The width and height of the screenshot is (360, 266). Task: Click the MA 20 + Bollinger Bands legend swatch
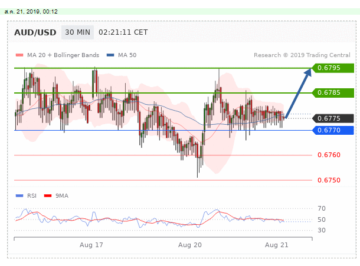(x=19, y=55)
